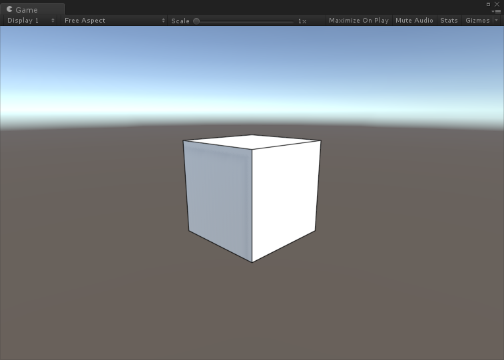This screenshot has width=504, height=360.
Task: Toggle Maximize On Play
Action: [x=359, y=21]
